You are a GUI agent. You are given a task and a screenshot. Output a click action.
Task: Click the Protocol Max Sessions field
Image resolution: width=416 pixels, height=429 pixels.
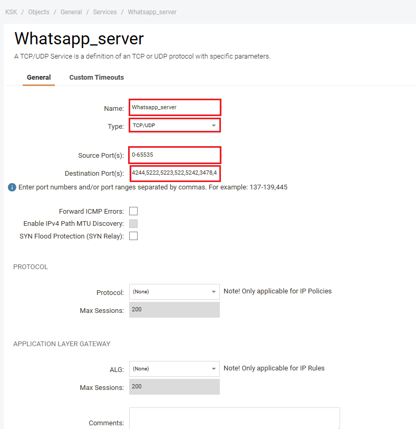point(175,310)
